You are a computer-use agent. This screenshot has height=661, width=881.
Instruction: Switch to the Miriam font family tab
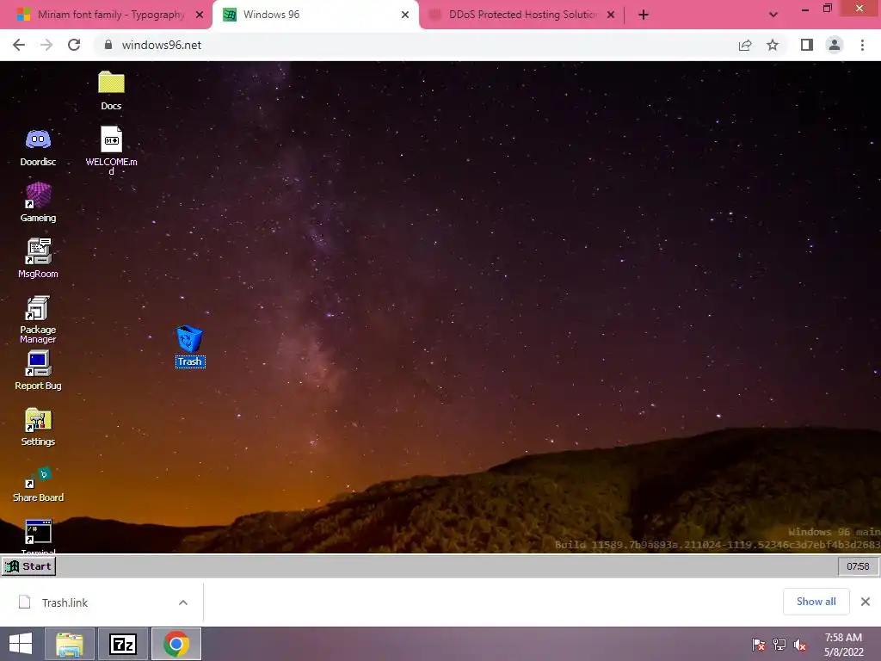pyautogui.click(x=111, y=15)
